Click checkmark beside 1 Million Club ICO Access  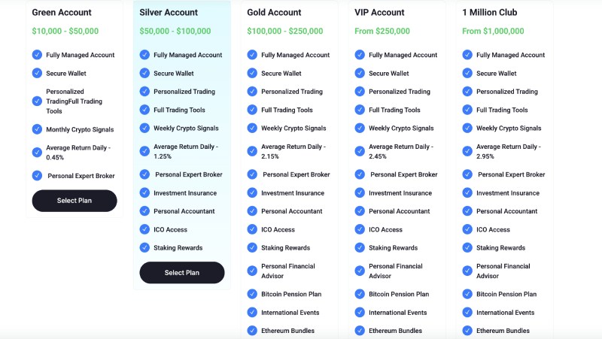point(467,229)
